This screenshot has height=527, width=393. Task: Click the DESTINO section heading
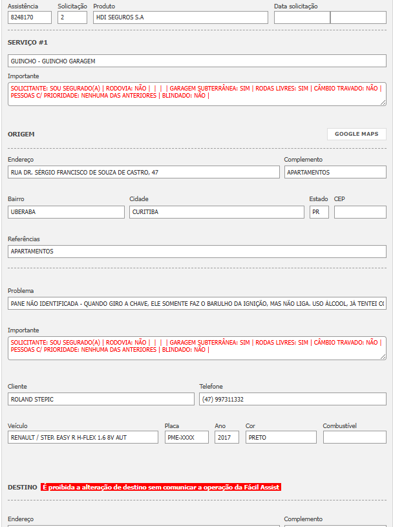pyautogui.click(x=22, y=488)
